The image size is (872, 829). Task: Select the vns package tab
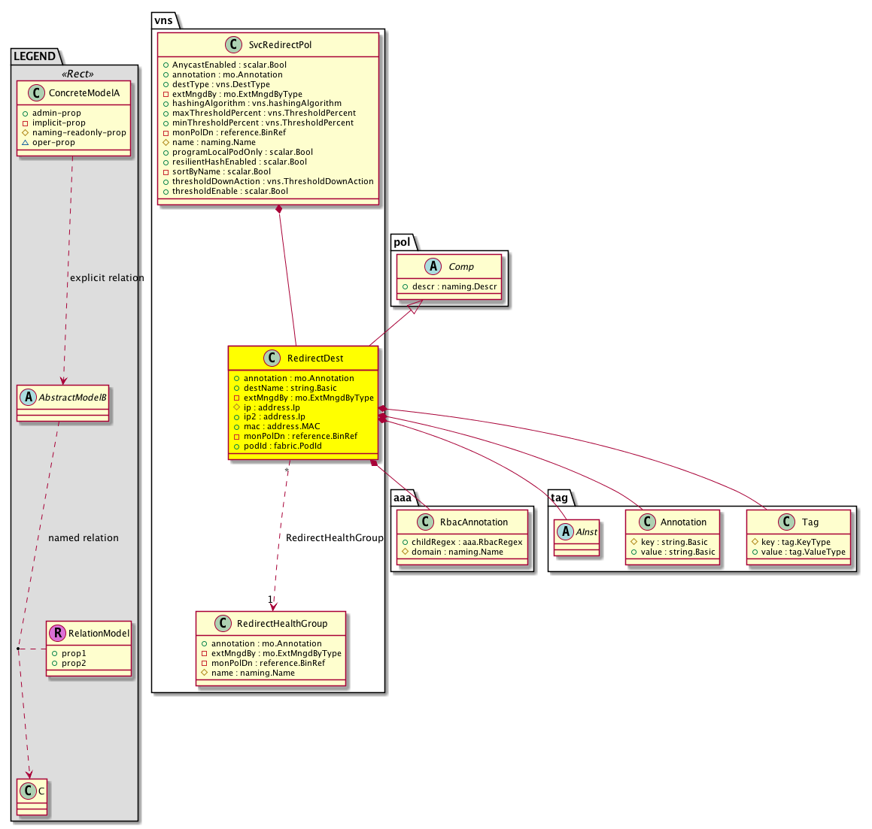(163, 20)
